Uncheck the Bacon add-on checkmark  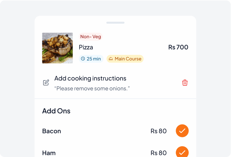coord(182,131)
